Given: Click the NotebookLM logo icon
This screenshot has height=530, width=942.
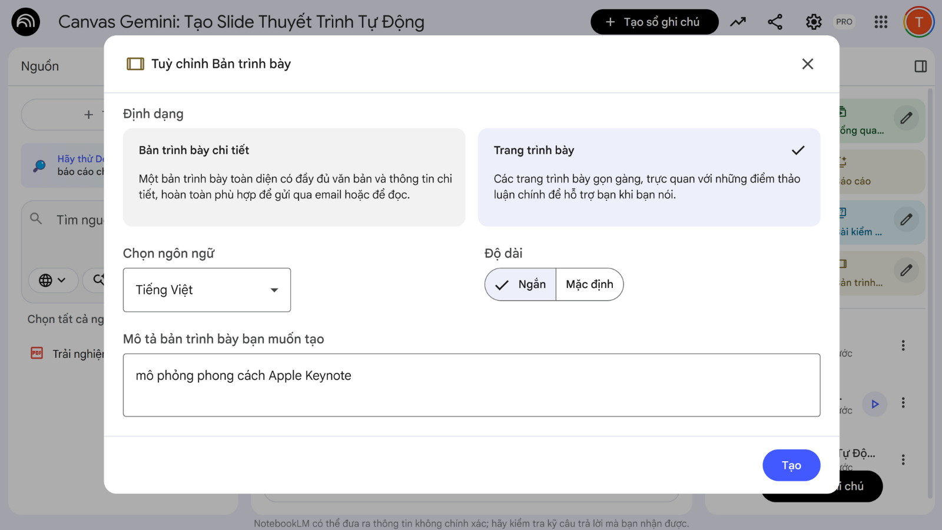Looking at the screenshot, I should point(25,22).
